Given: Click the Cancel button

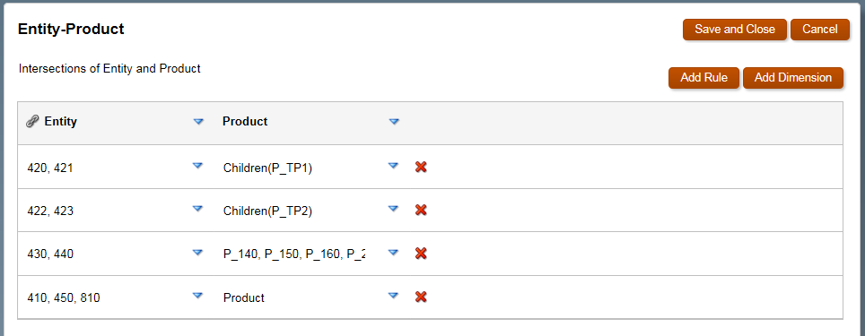Looking at the screenshot, I should [x=820, y=30].
